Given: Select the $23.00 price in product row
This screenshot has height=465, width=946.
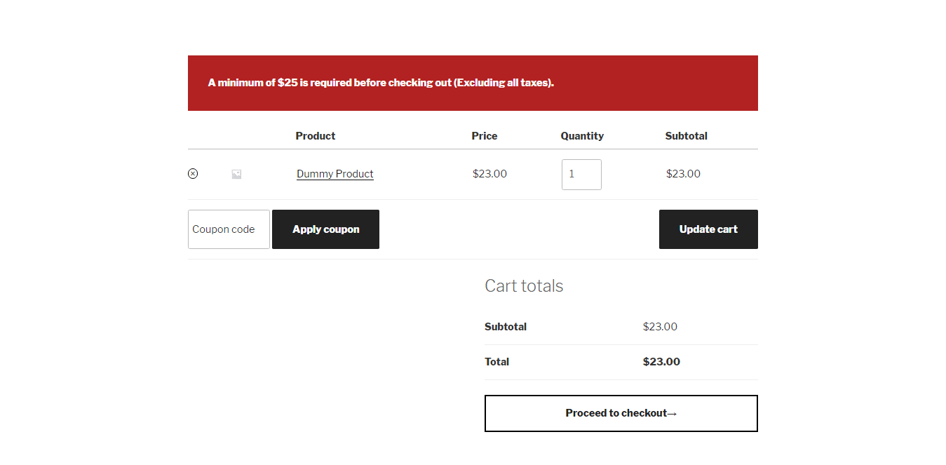Looking at the screenshot, I should 489,174.
